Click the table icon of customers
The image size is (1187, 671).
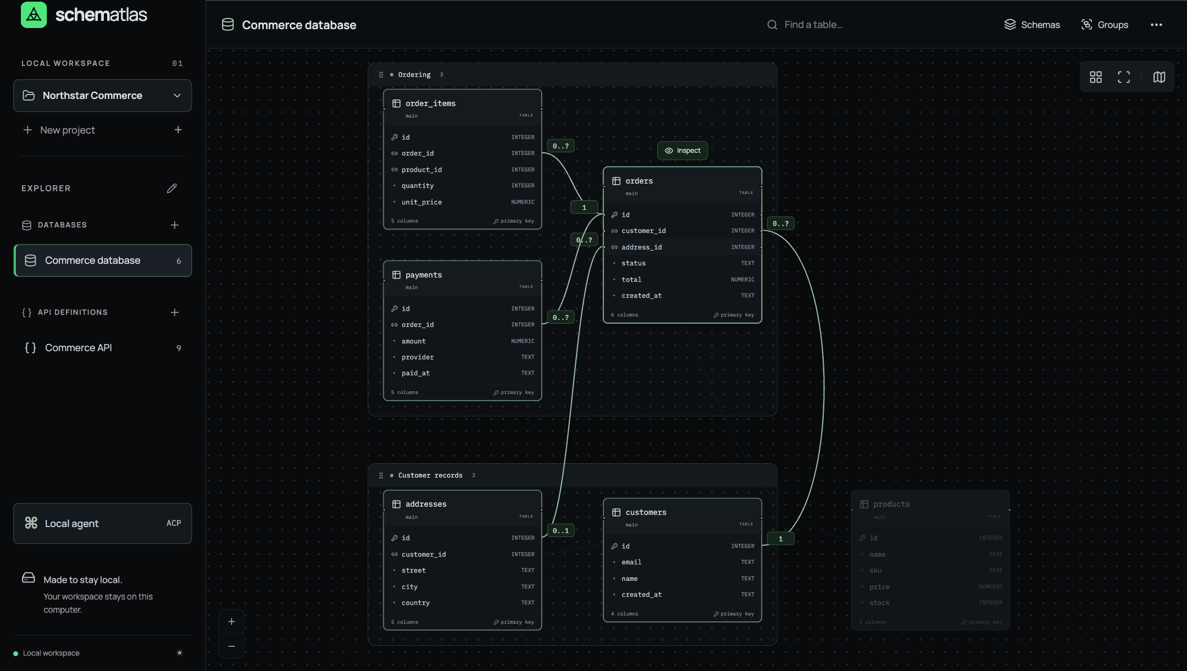[x=616, y=512]
